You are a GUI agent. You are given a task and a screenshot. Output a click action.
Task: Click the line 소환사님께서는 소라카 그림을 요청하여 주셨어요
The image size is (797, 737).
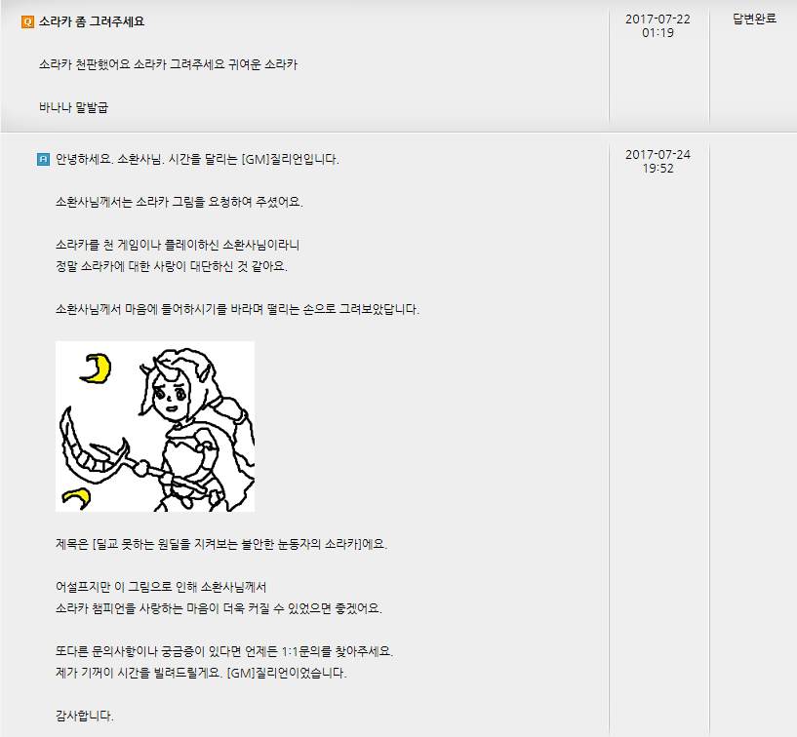click(179, 202)
